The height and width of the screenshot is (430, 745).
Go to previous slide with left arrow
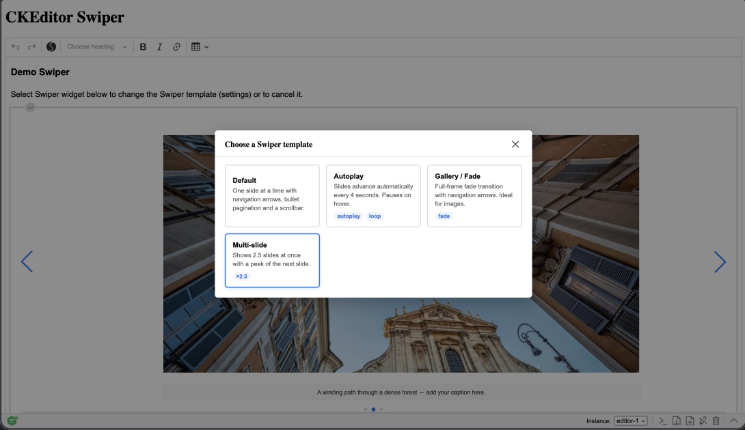[27, 261]
